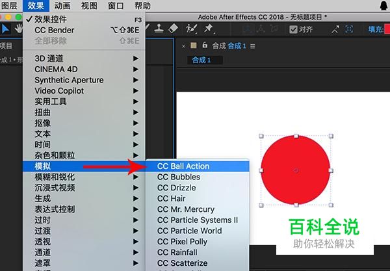Expand the 过渡 submenu
This screenshot has width=390, height=271.
click(84, 231)
